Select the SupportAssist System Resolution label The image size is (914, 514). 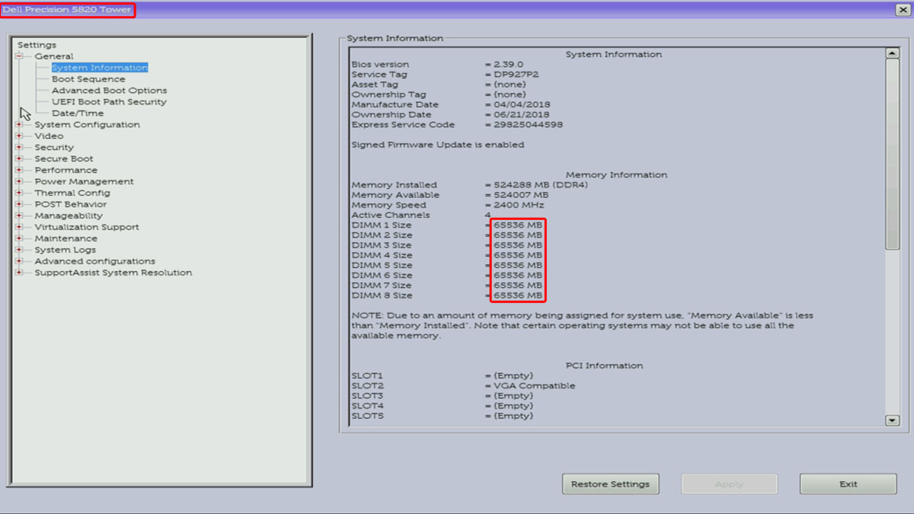[x=113, y=273]
